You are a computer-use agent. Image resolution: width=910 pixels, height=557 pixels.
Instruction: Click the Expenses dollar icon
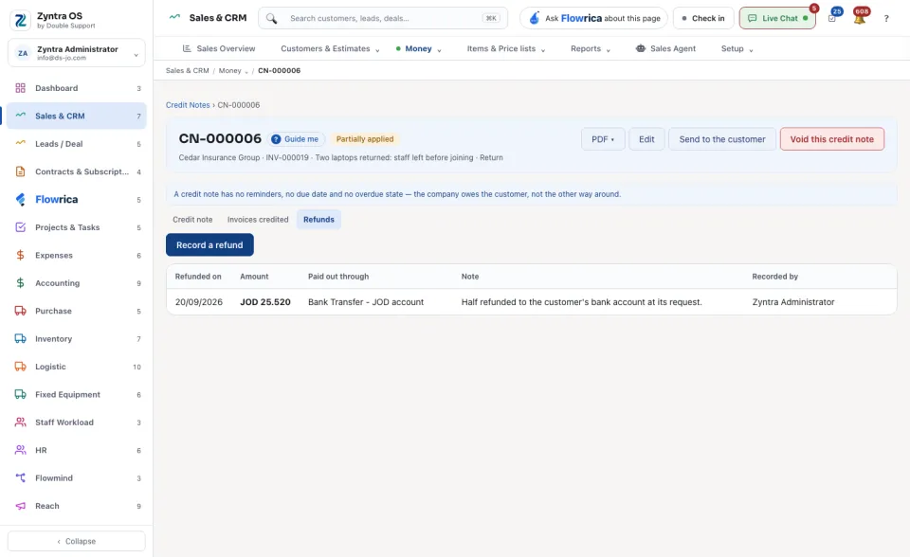(20, 255)
